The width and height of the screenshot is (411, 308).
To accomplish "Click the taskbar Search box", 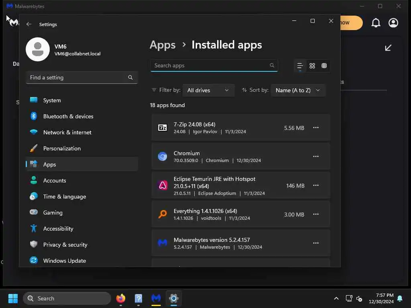I will (x=67, y=298).
